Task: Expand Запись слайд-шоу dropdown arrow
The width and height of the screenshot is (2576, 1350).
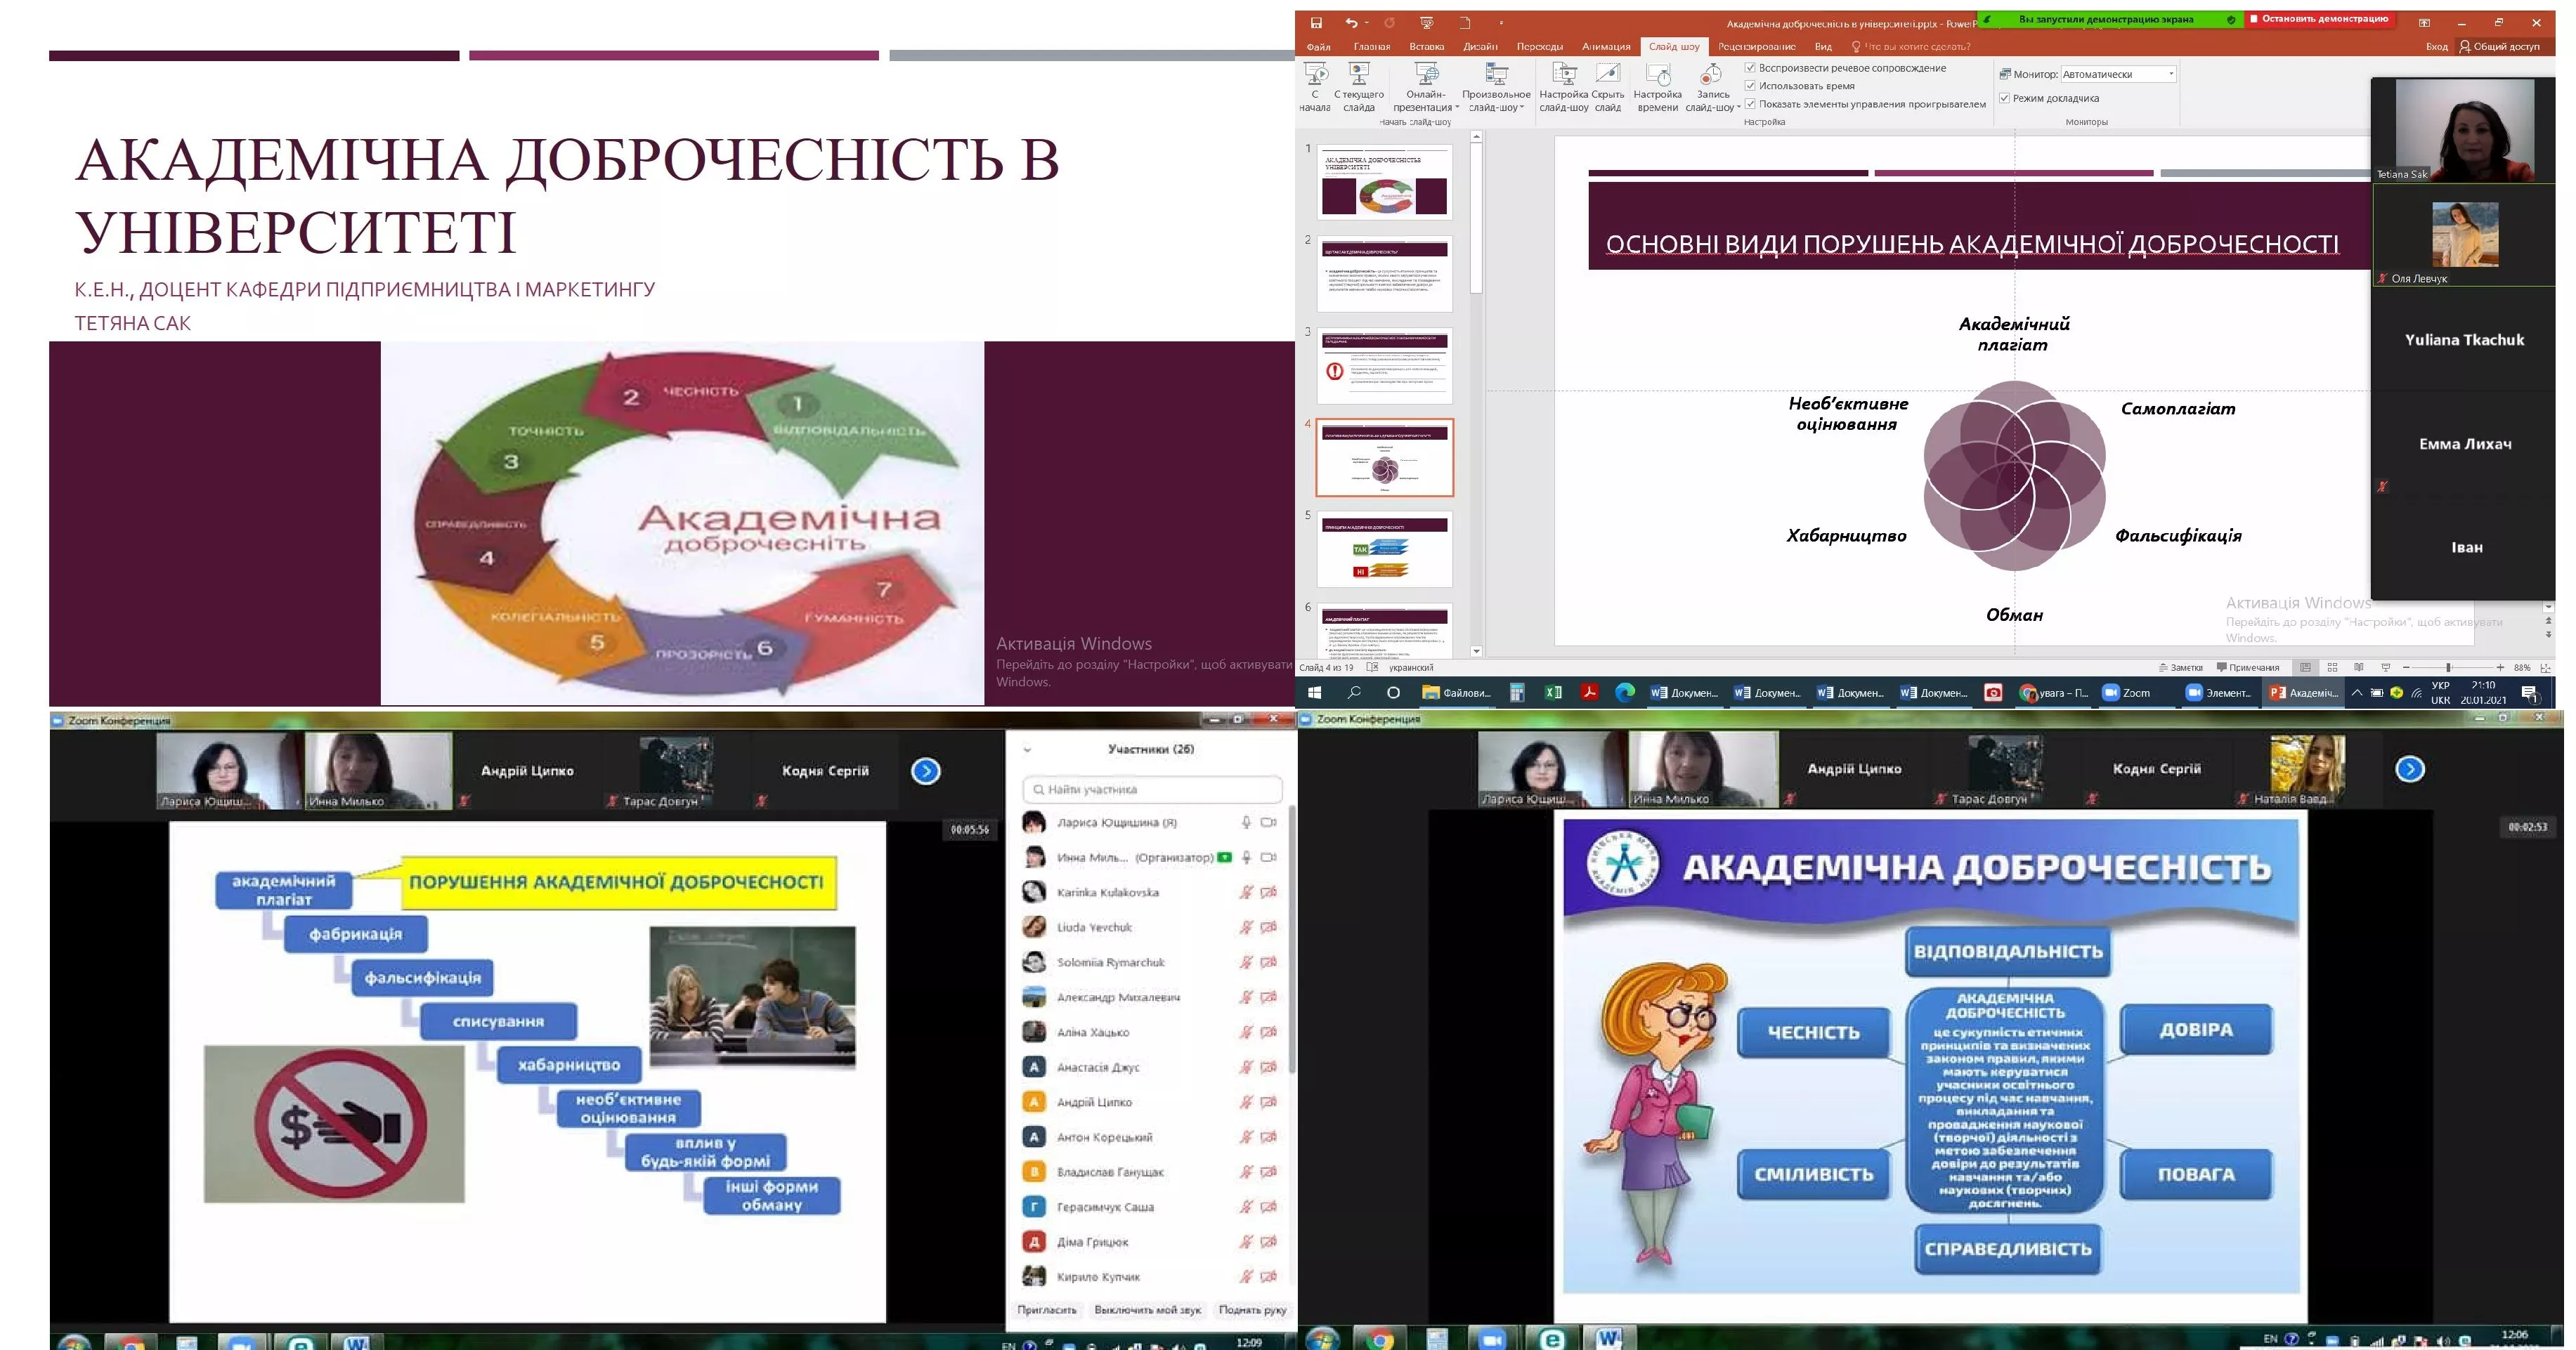Action: [x=1739, y=108]
